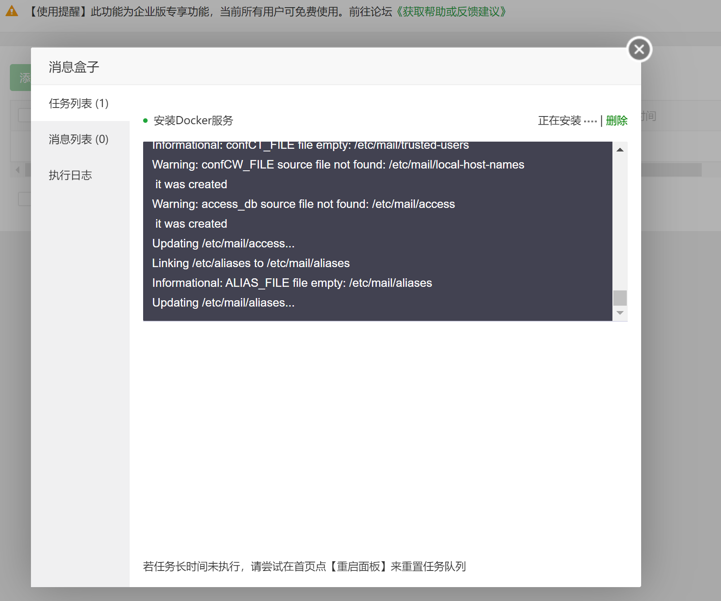
Task: Click the 'Warning: access_db source file not found' line
Action: click(x=303, y=204)
